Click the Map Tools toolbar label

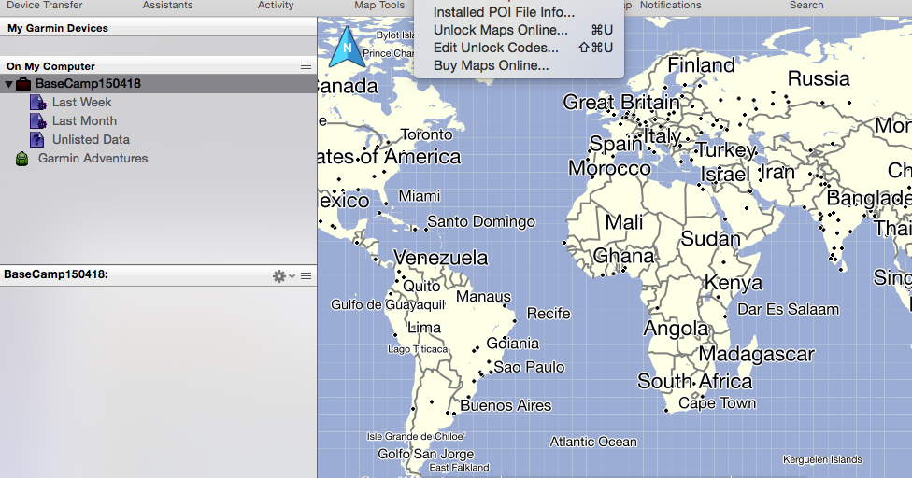[379, 6]
